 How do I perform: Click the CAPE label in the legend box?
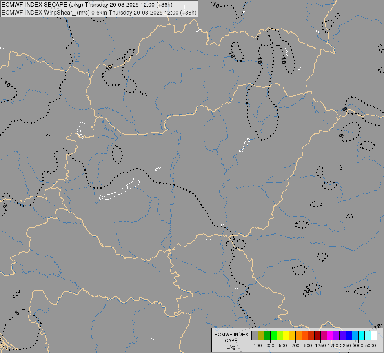[231, 341]
